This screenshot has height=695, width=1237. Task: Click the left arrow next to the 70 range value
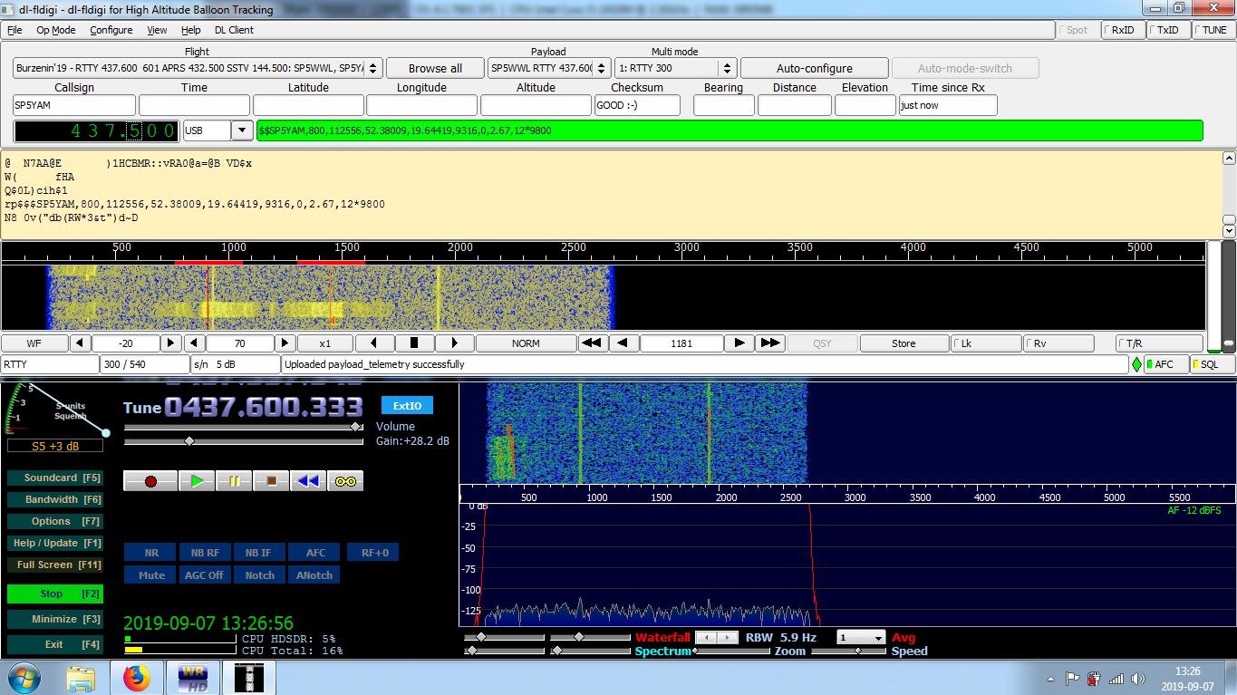194,343
